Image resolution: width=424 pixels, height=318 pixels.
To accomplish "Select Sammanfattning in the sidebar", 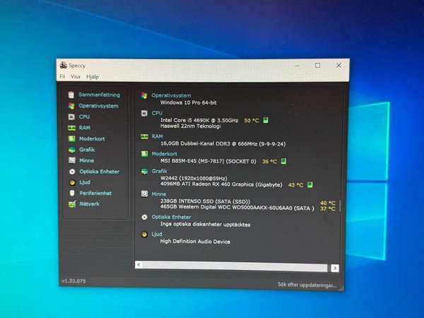I will 99,95.
